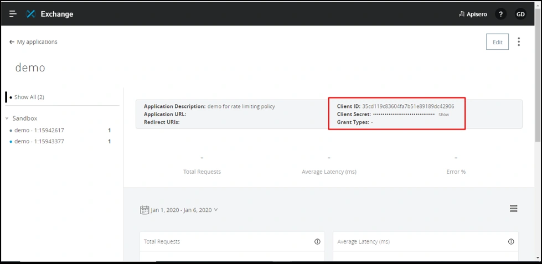Click the Client ID value text
Image resolution: width=542 pixels, height=264 pixels.
[x=408, y=106]
